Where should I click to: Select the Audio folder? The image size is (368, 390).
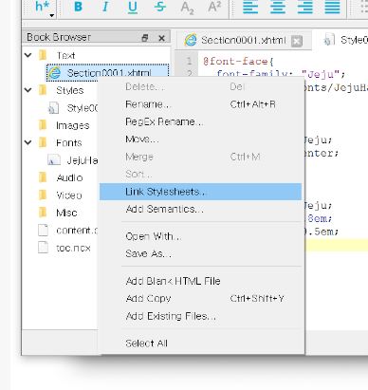coord(62,177)
